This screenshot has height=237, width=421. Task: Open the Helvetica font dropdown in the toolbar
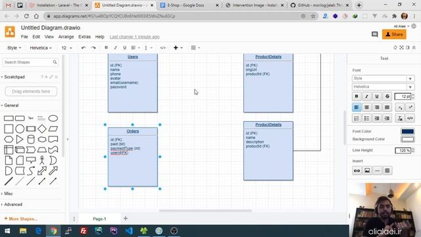[41, 48]
